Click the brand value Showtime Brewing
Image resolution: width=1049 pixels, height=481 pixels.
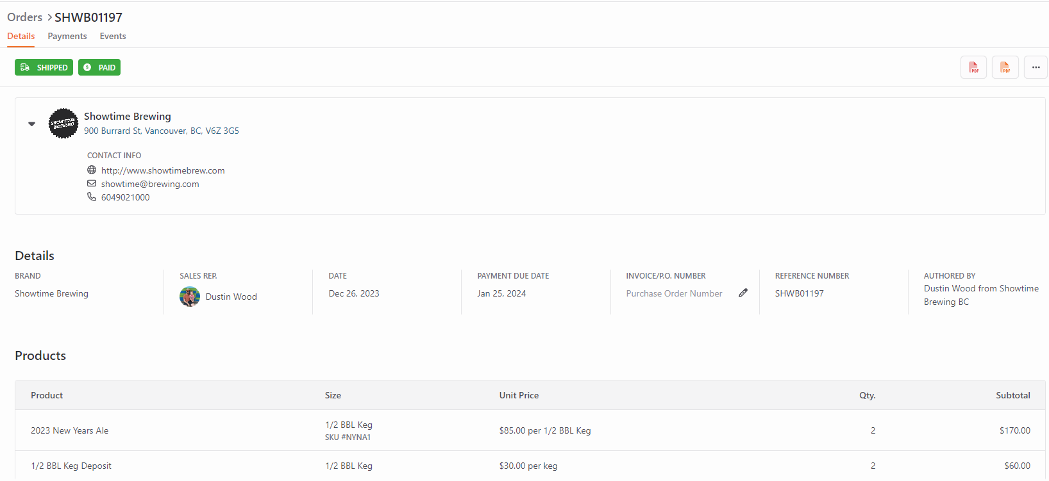click(x=52, y=293)
